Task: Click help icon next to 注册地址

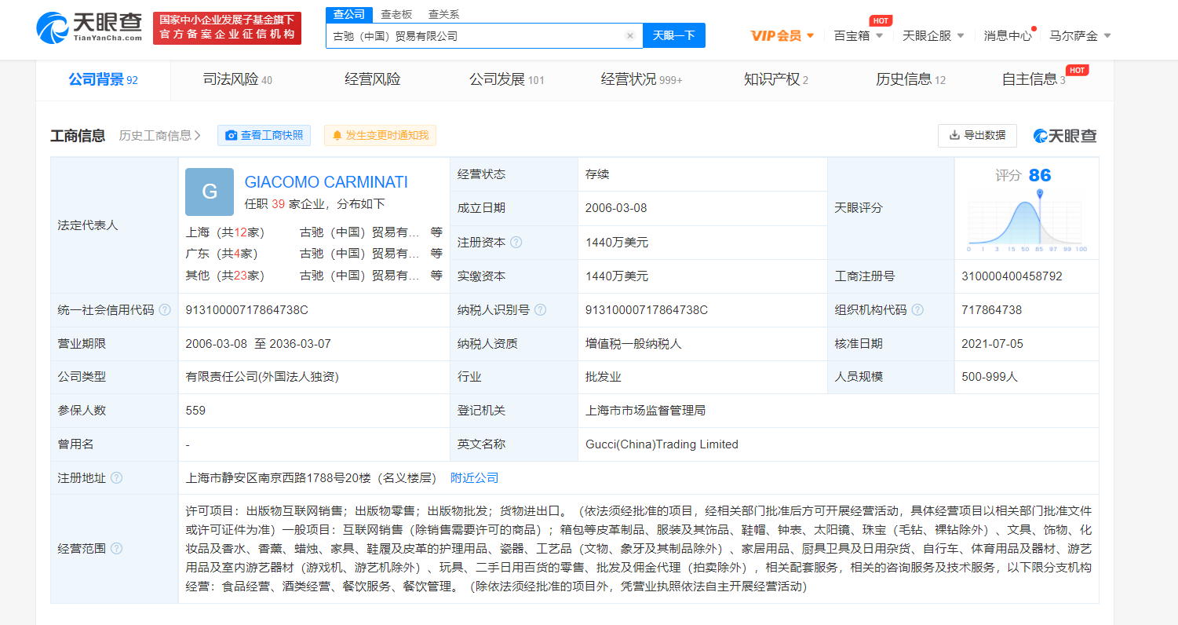Action: [116, 478]
